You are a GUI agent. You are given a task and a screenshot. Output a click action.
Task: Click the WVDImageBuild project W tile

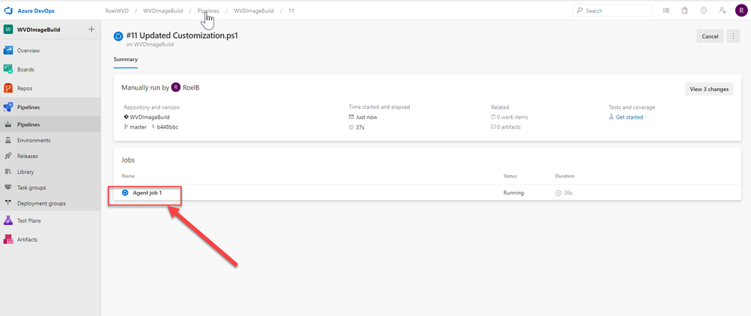tap(8, 30)
